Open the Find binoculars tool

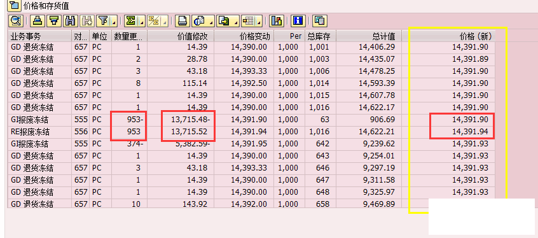pos(71,21)
